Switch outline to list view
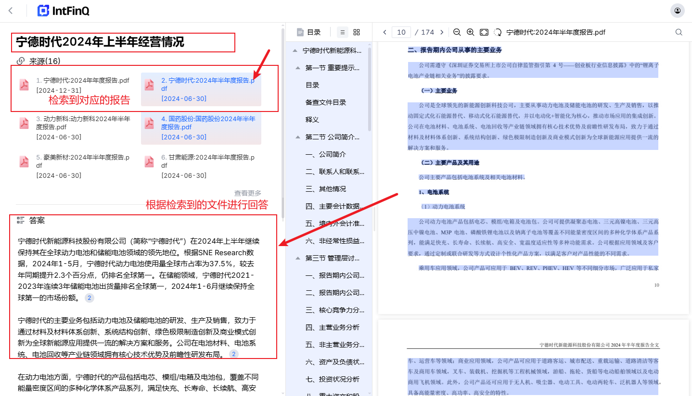 coord(343,32)
